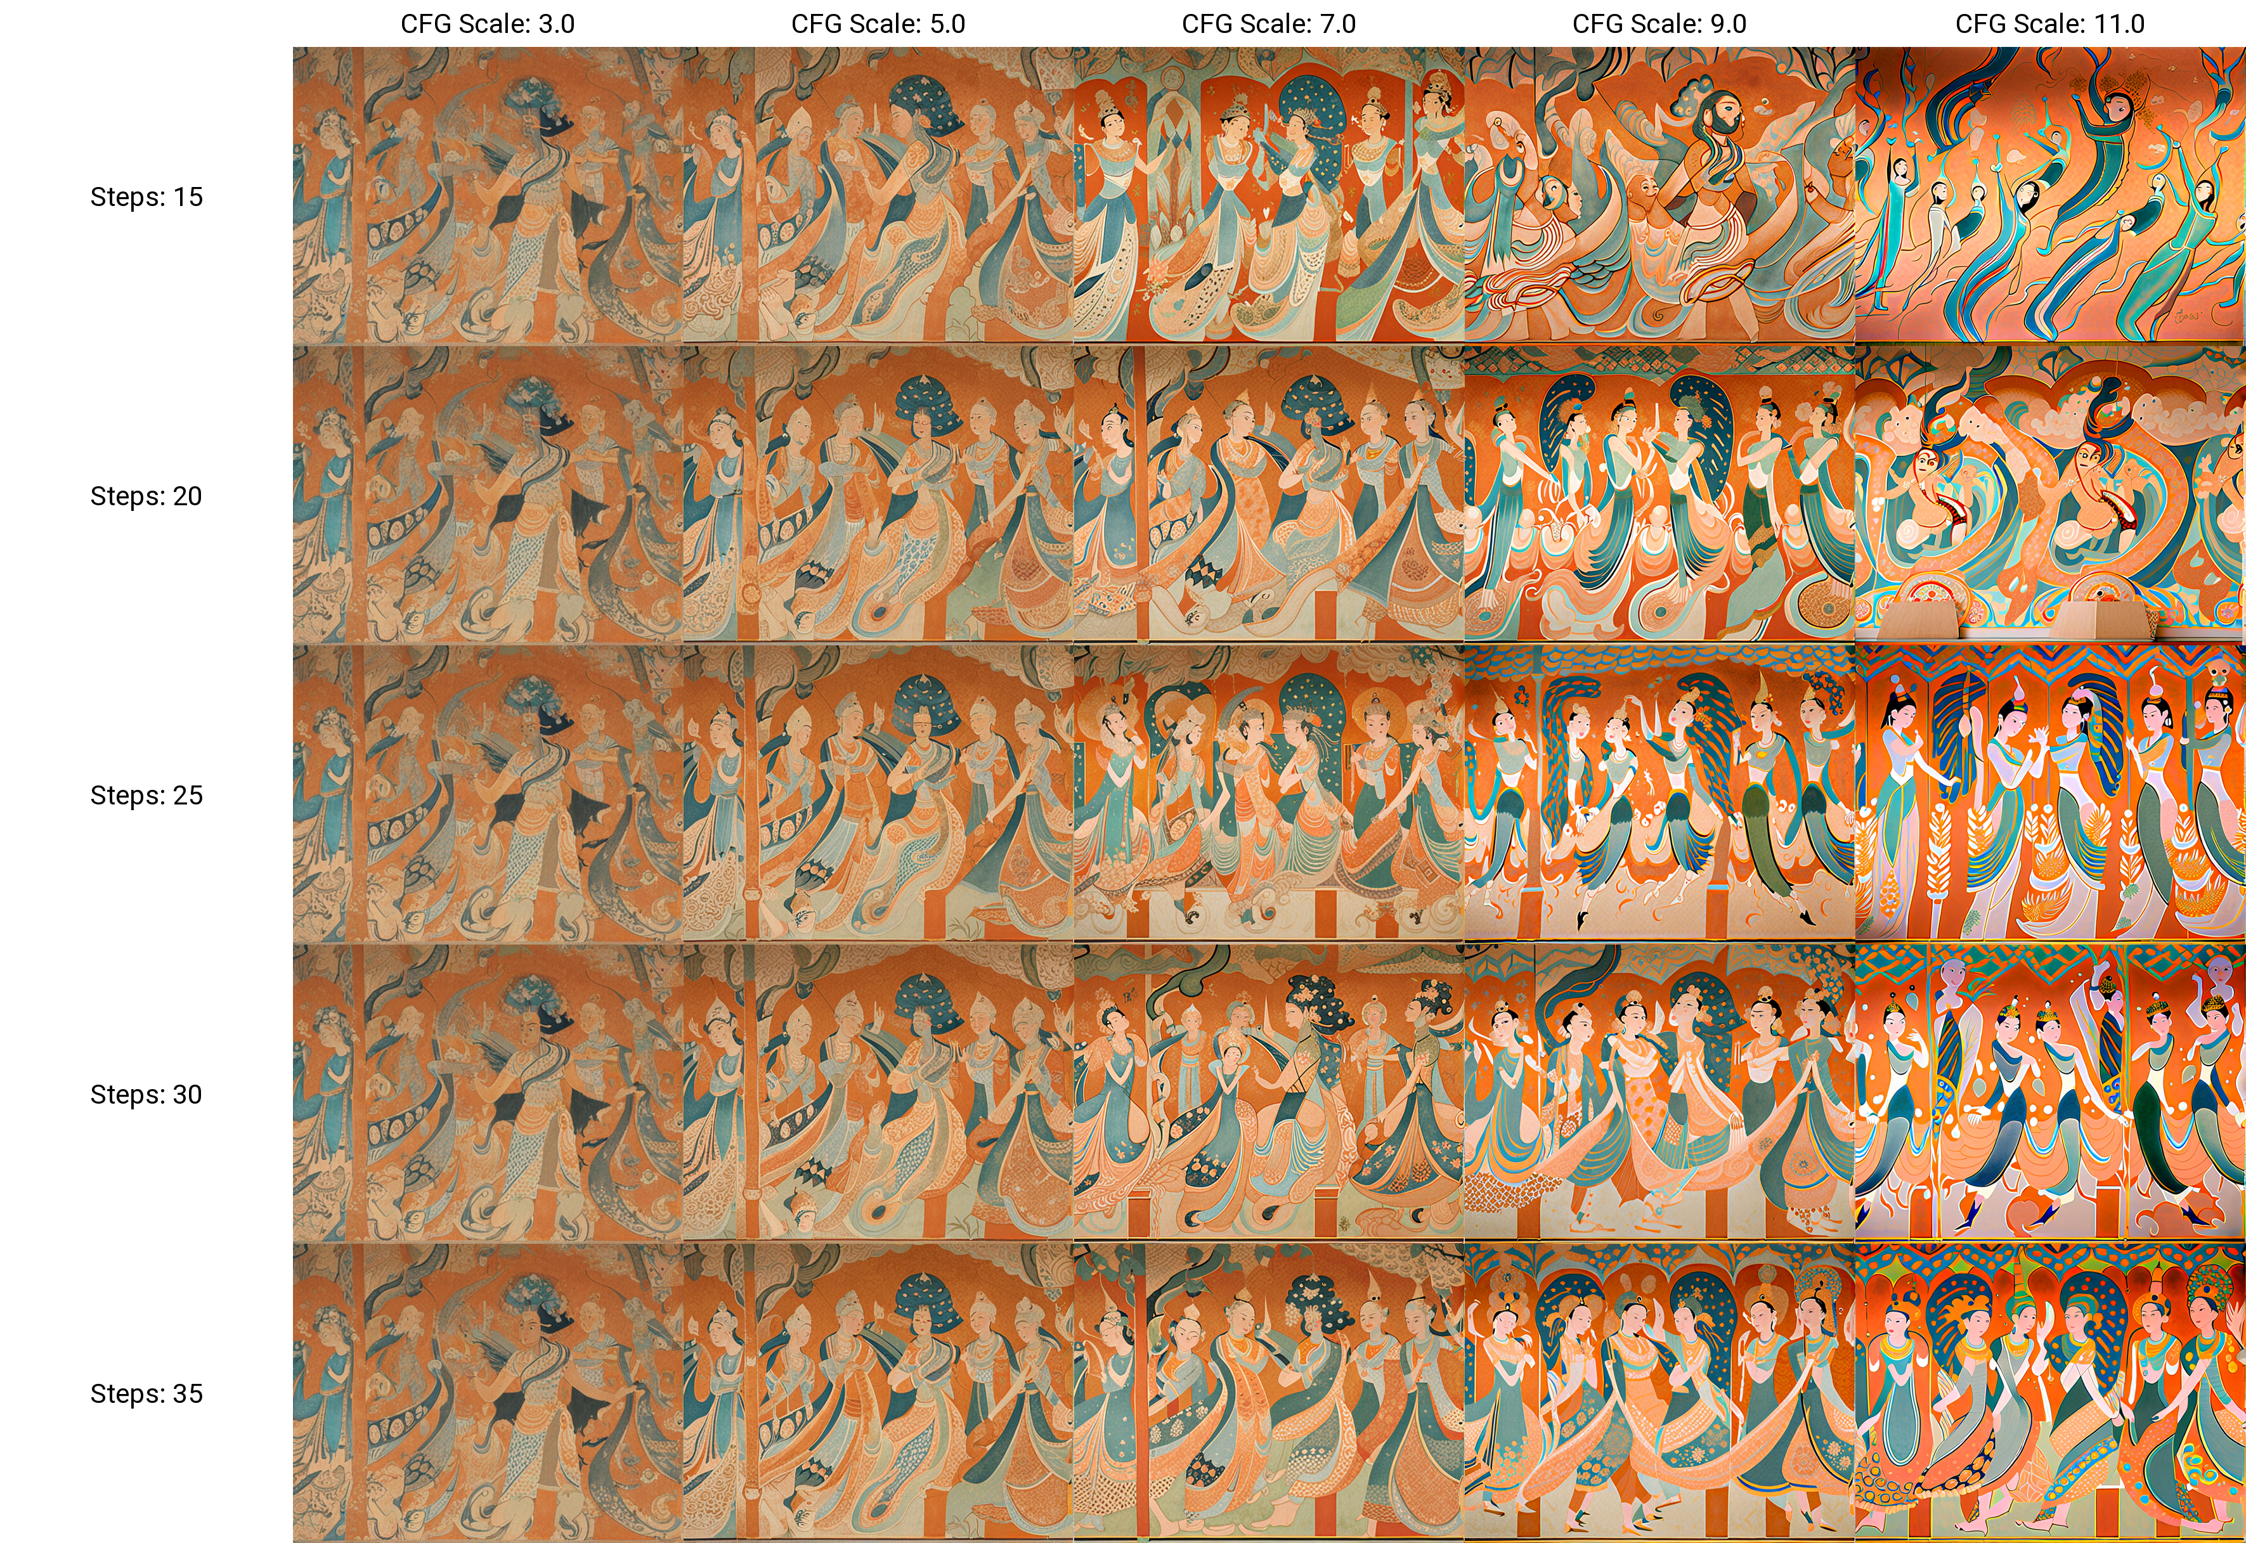Select the CFG Scale: 11.0 column header
The width and height of the screenshot is (2246, 1543).
(x=2049, y=24)
